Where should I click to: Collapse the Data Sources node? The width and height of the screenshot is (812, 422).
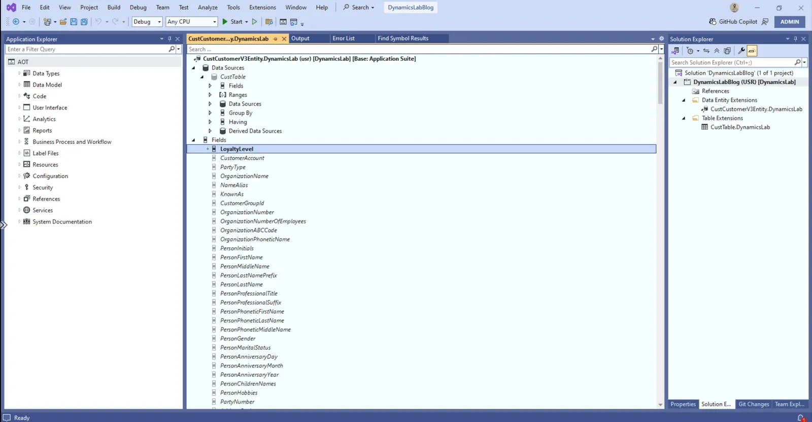193,68
